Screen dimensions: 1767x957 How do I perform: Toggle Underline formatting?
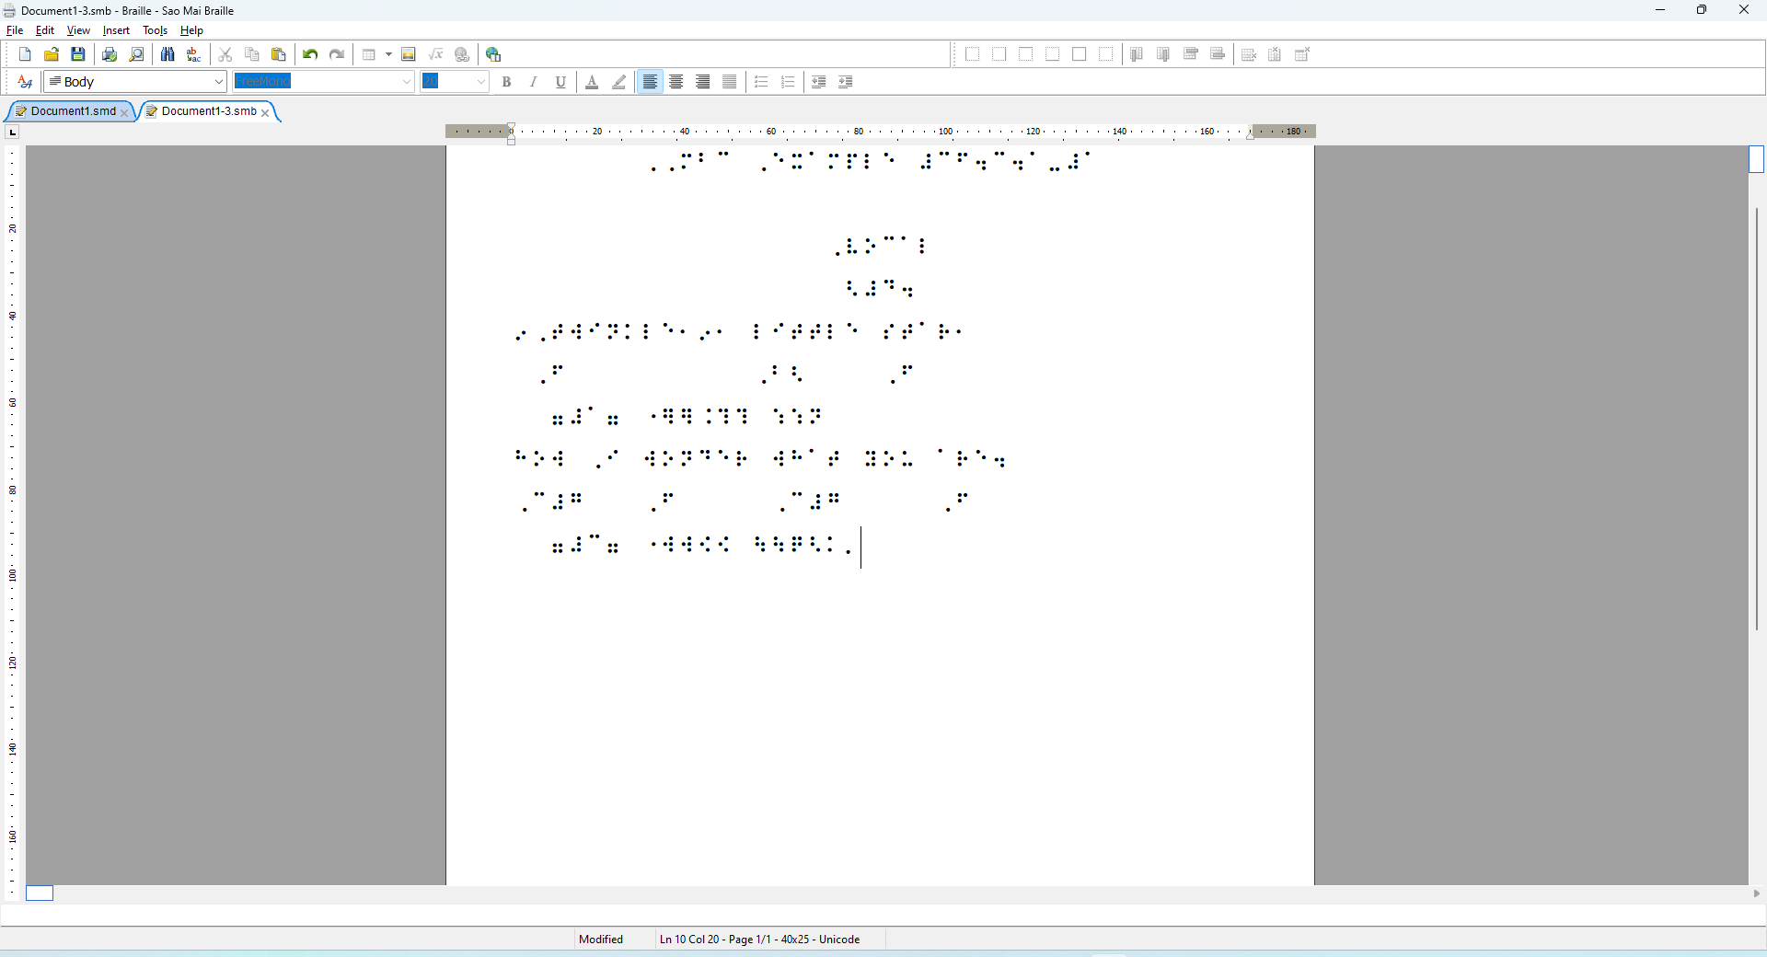click(560, 82)
